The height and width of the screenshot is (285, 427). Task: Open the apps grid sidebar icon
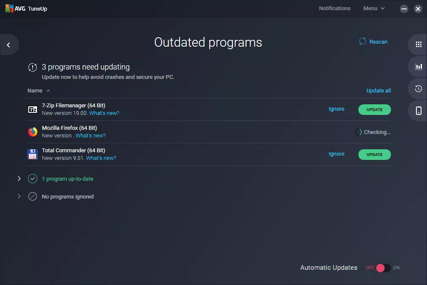coord(419,45)
